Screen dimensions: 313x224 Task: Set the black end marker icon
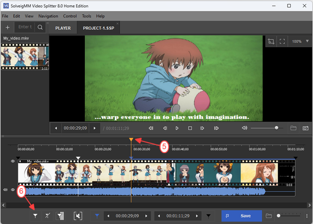(x=208, y=216)
